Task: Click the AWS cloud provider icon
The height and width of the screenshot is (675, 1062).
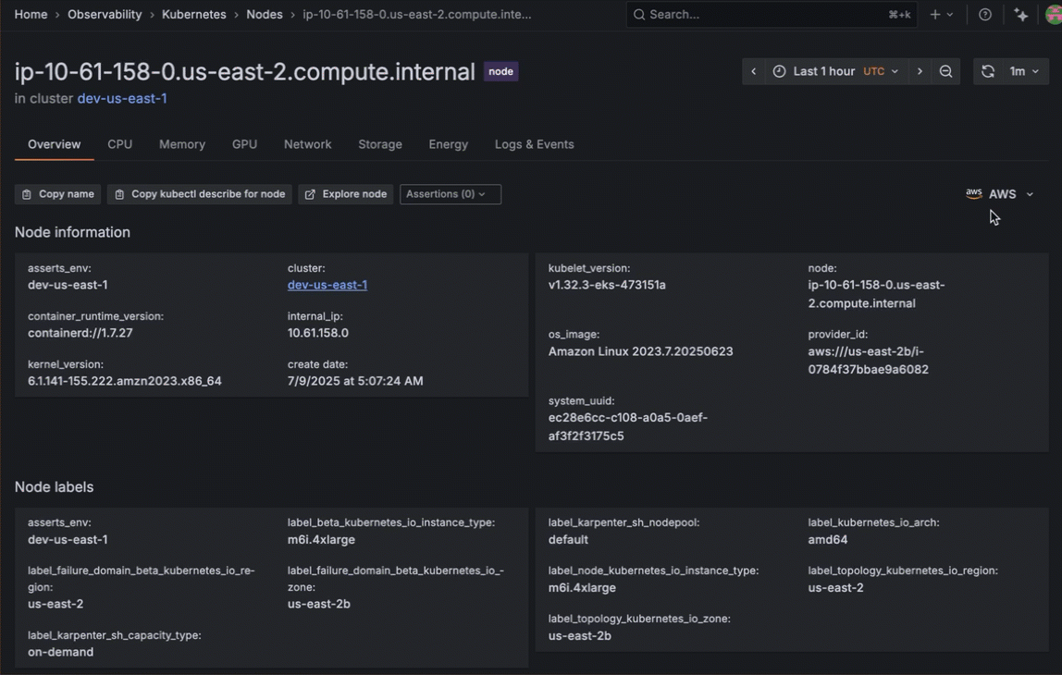Action: coord(973,193)
